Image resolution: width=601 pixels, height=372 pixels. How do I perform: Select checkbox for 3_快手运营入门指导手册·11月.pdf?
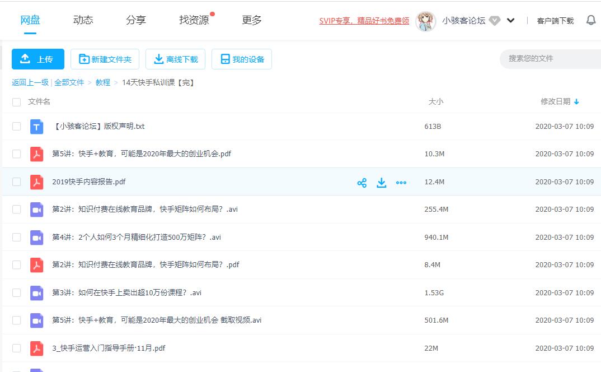16,348
